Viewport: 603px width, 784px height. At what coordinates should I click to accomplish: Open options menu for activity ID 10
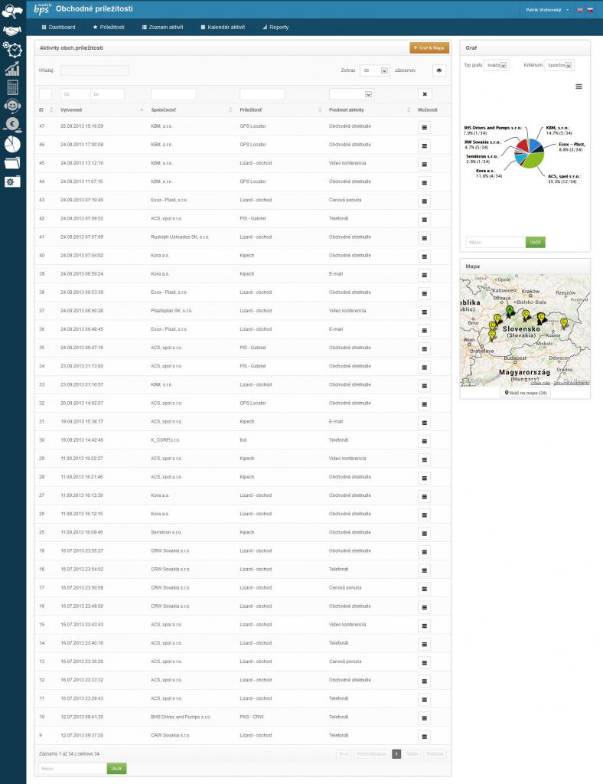coord(424,718)
